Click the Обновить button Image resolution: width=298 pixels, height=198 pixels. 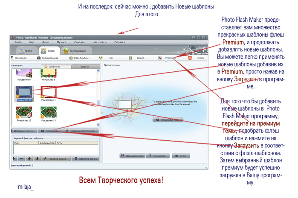[x=158, y=156]
